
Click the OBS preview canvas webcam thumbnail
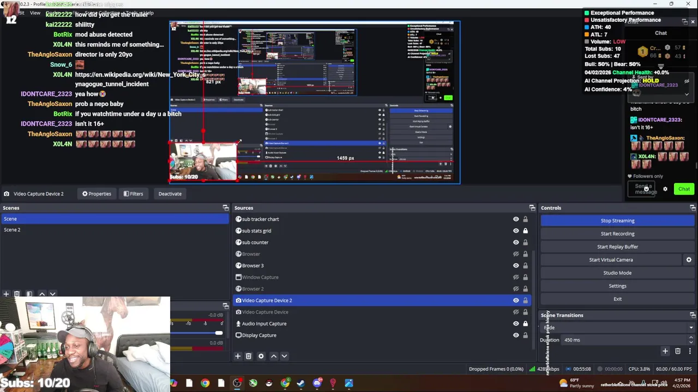coord(203,162)
